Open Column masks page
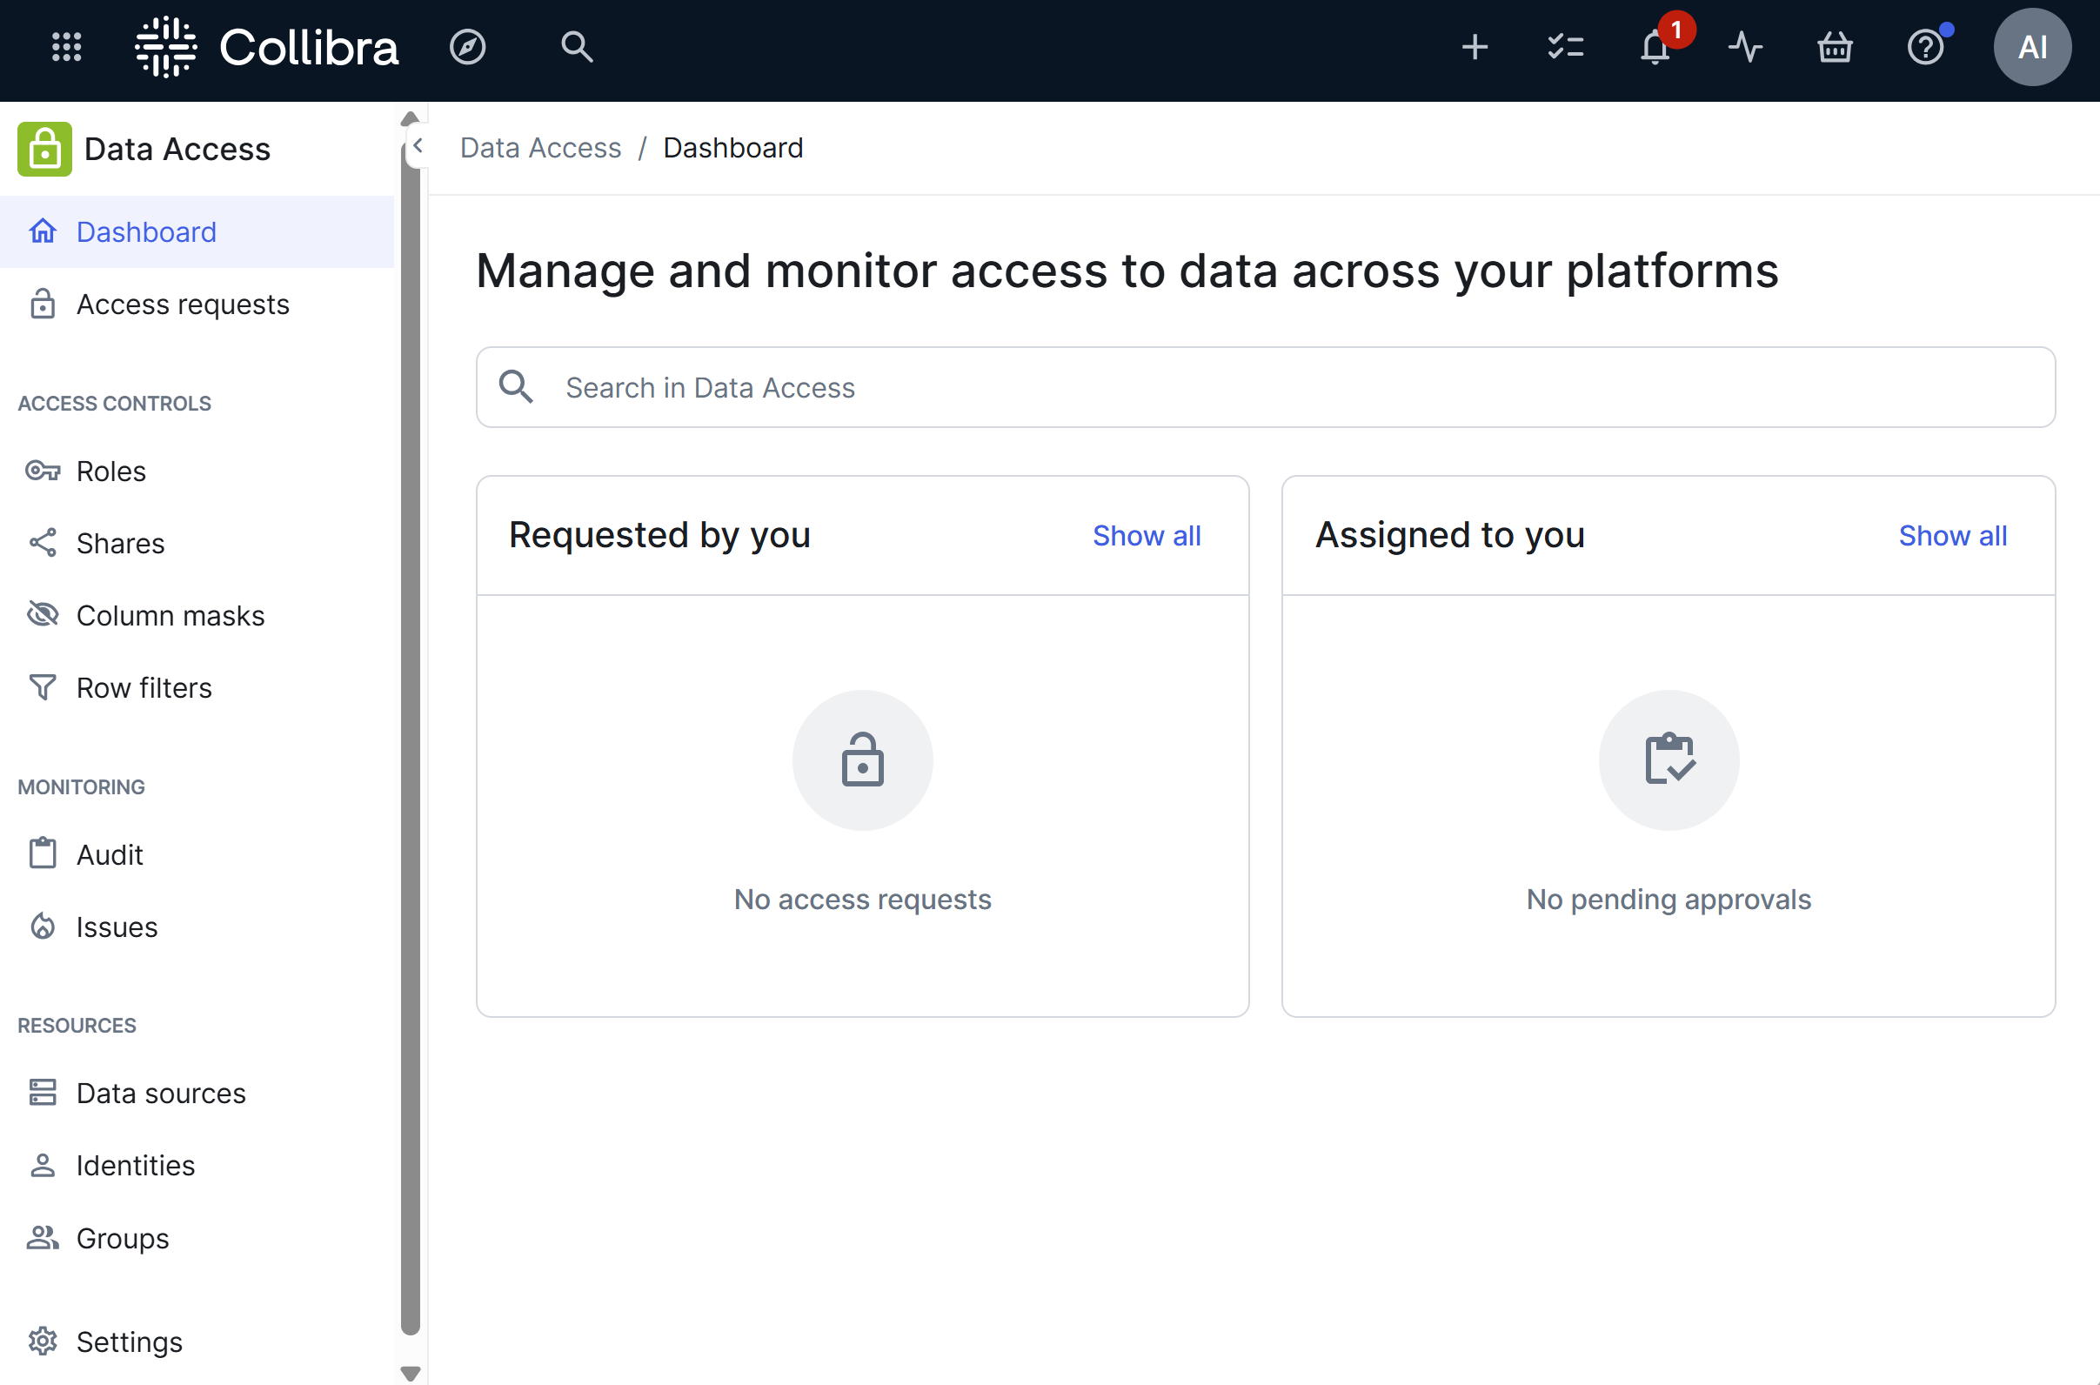Viewport: 2100px width, 1385px height. pos(197,616)
